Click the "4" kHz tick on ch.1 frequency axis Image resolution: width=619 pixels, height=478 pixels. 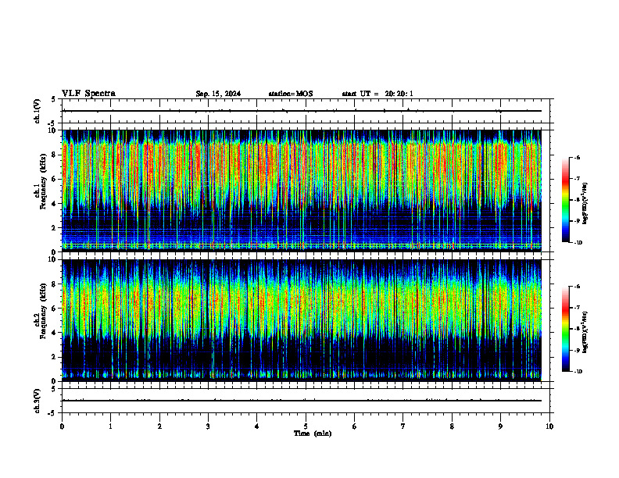point(54,204)
